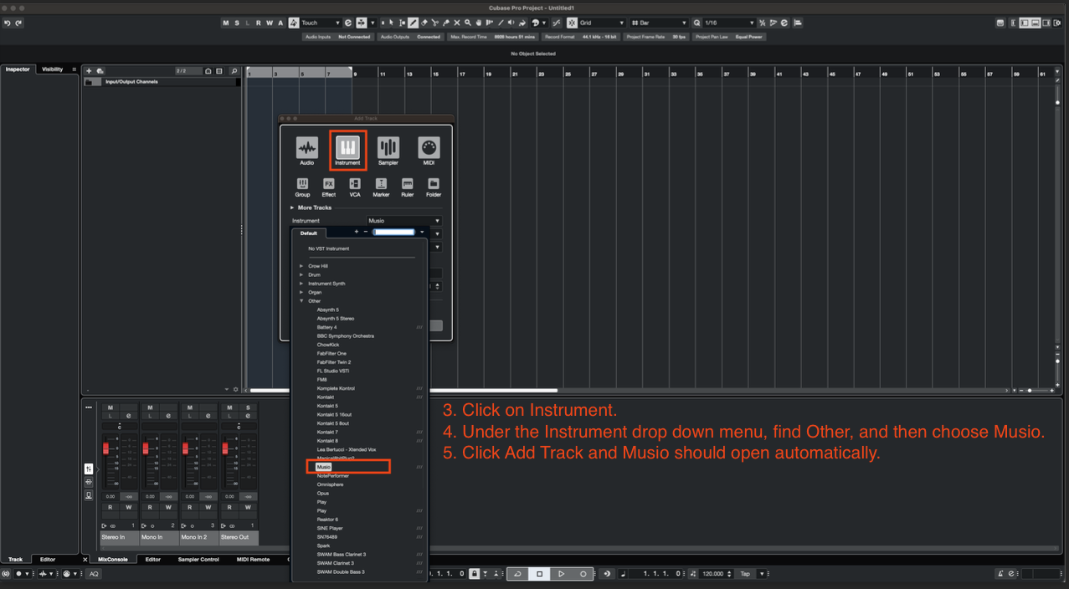Open the MIDI Remote tab
The height and width of the screenshot is (589, 1069).
253,560
